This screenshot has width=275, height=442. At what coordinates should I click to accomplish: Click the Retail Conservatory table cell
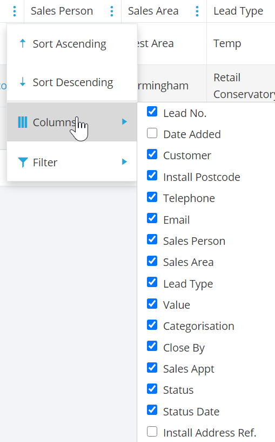[x=241, y=86]
